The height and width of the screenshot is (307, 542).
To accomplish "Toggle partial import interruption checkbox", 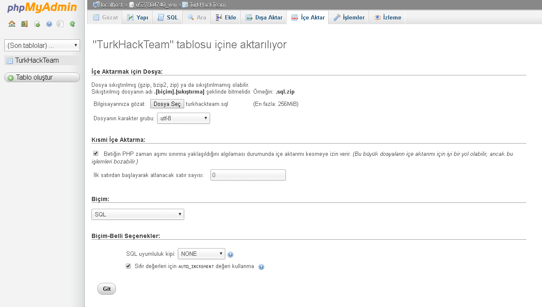I will pyautogui.click(x=96, y=153).
